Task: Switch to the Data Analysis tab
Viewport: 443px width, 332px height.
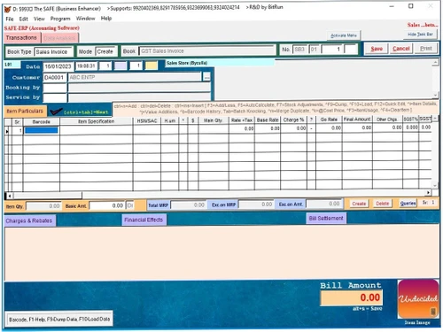Action: point(59,38)
